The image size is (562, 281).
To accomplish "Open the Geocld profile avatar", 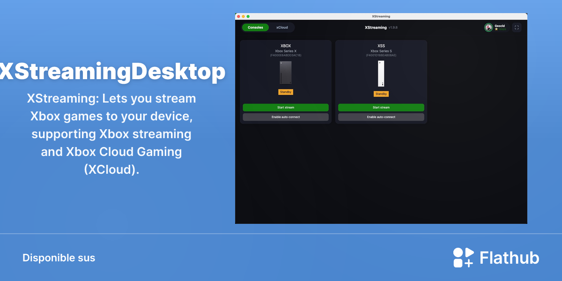I will [x=488, y=28].
